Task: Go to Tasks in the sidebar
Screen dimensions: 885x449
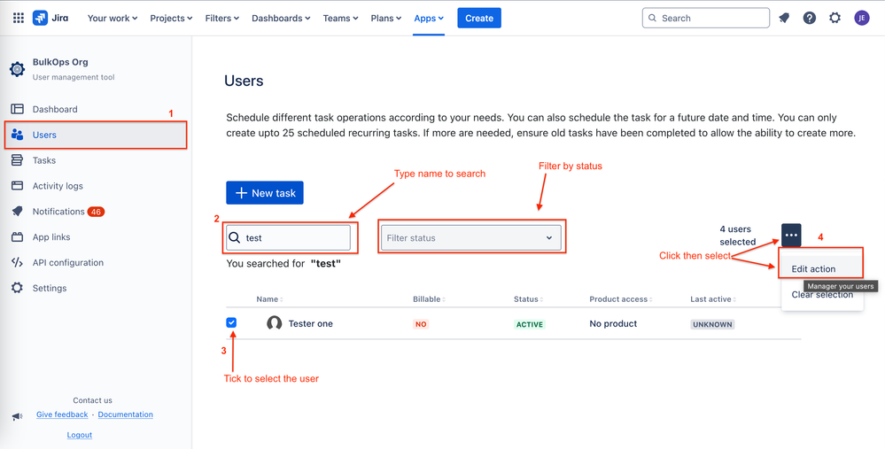Action: [44, 161]
